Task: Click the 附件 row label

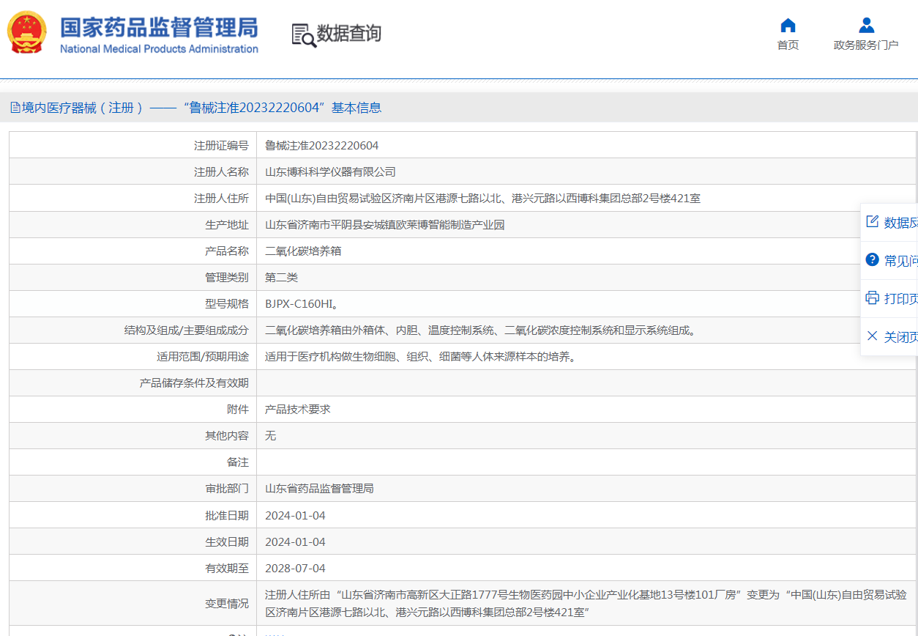Action: pyautogui.click(x=238, y=410)
